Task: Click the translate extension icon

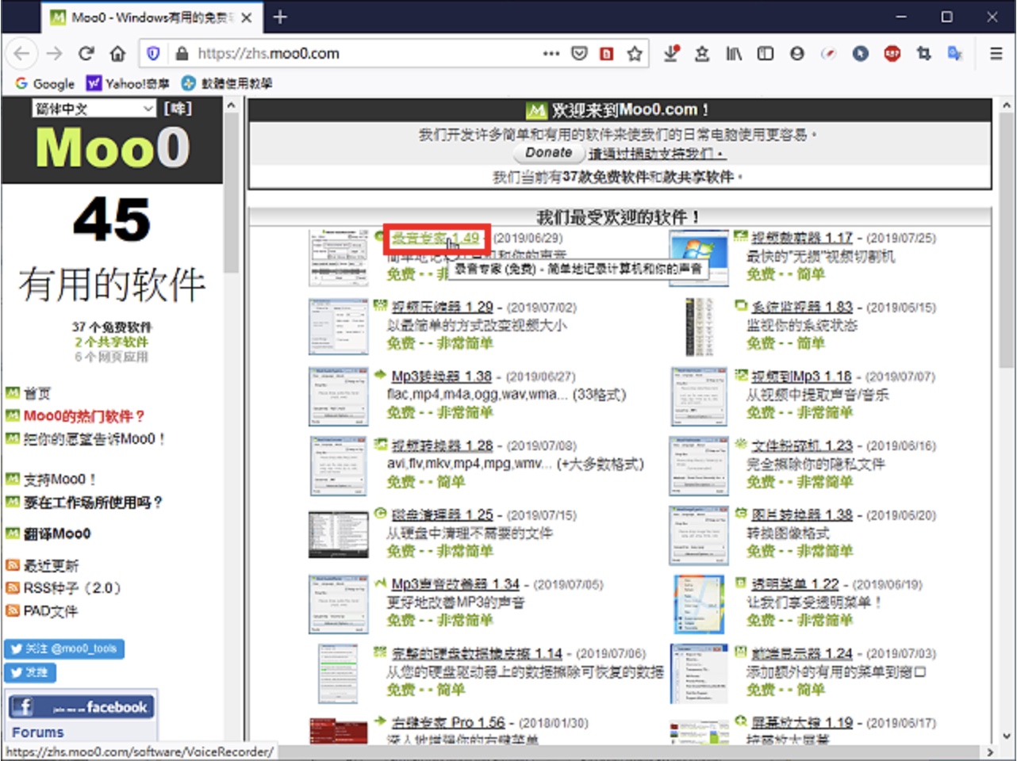Action: [x=954, y=53]
